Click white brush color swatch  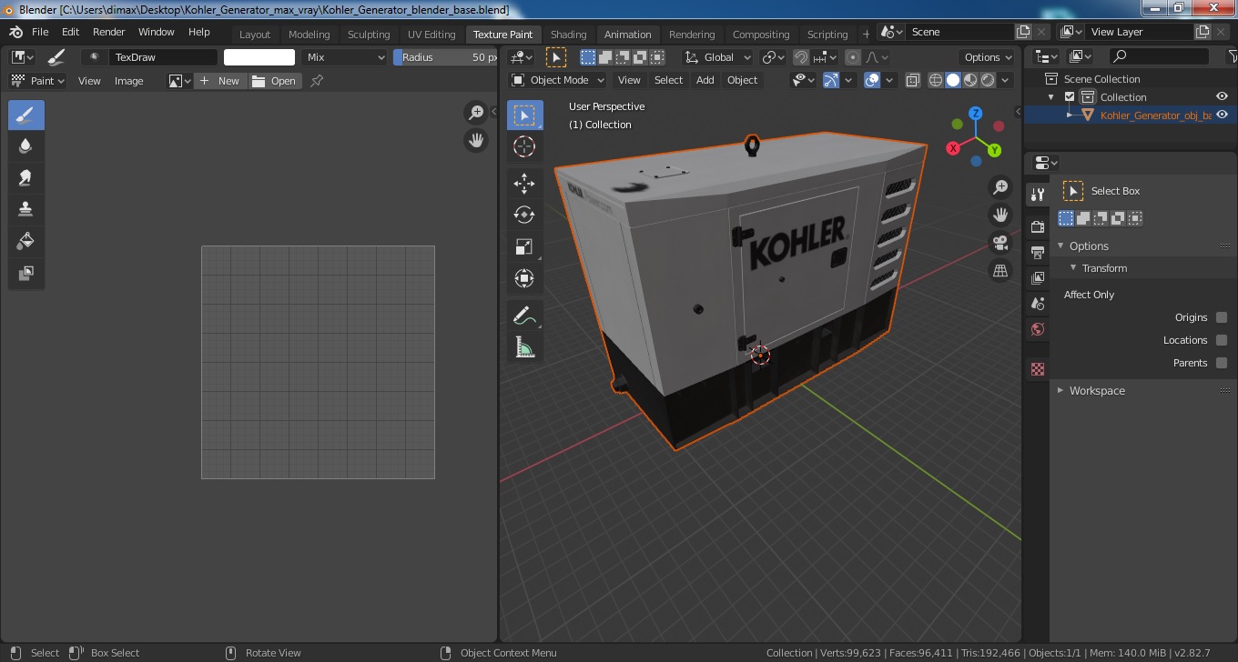(x=259, y=57)
